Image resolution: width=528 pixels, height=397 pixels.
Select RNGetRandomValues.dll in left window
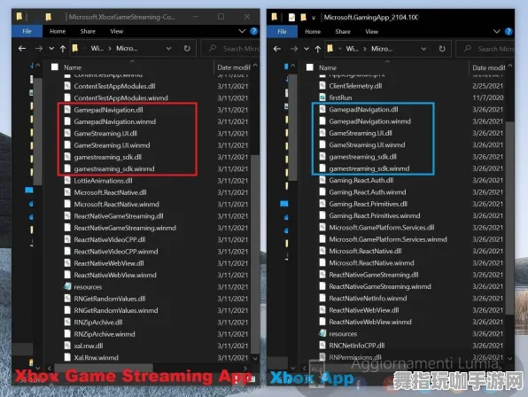click(110, 299)
